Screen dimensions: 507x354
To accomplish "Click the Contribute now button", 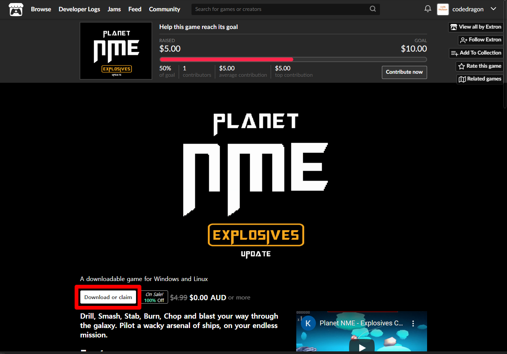I will point(404,72).
